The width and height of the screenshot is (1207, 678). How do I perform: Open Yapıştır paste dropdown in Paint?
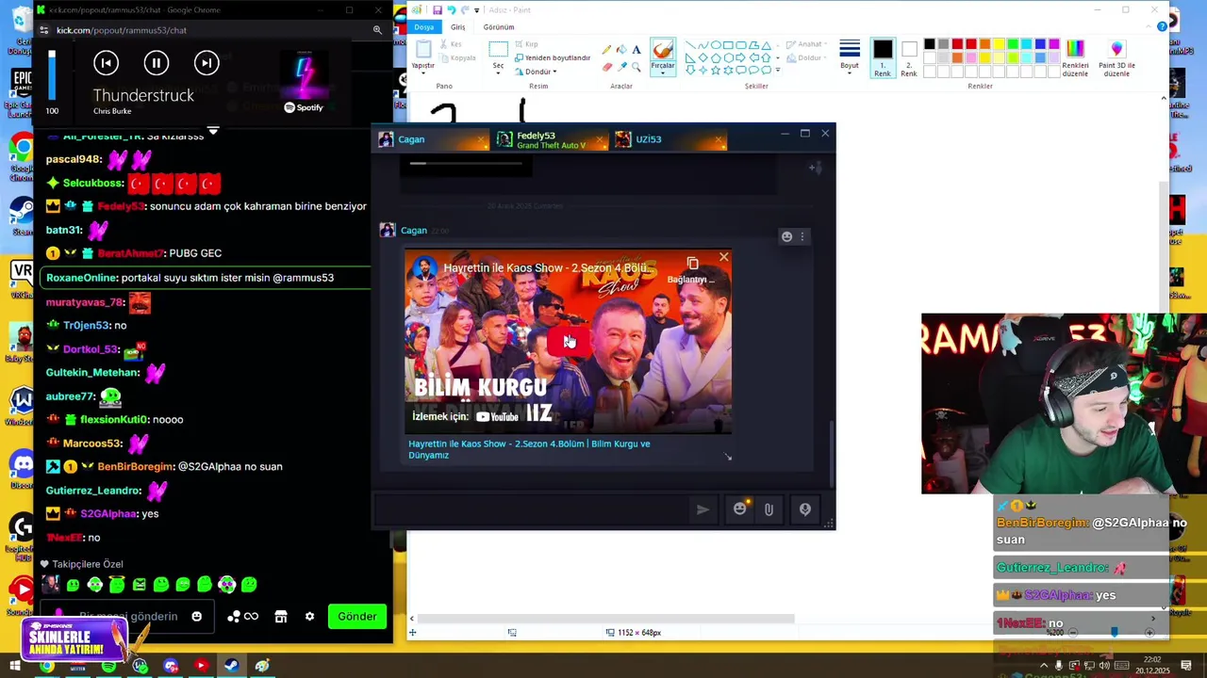[x=423, y=66]
